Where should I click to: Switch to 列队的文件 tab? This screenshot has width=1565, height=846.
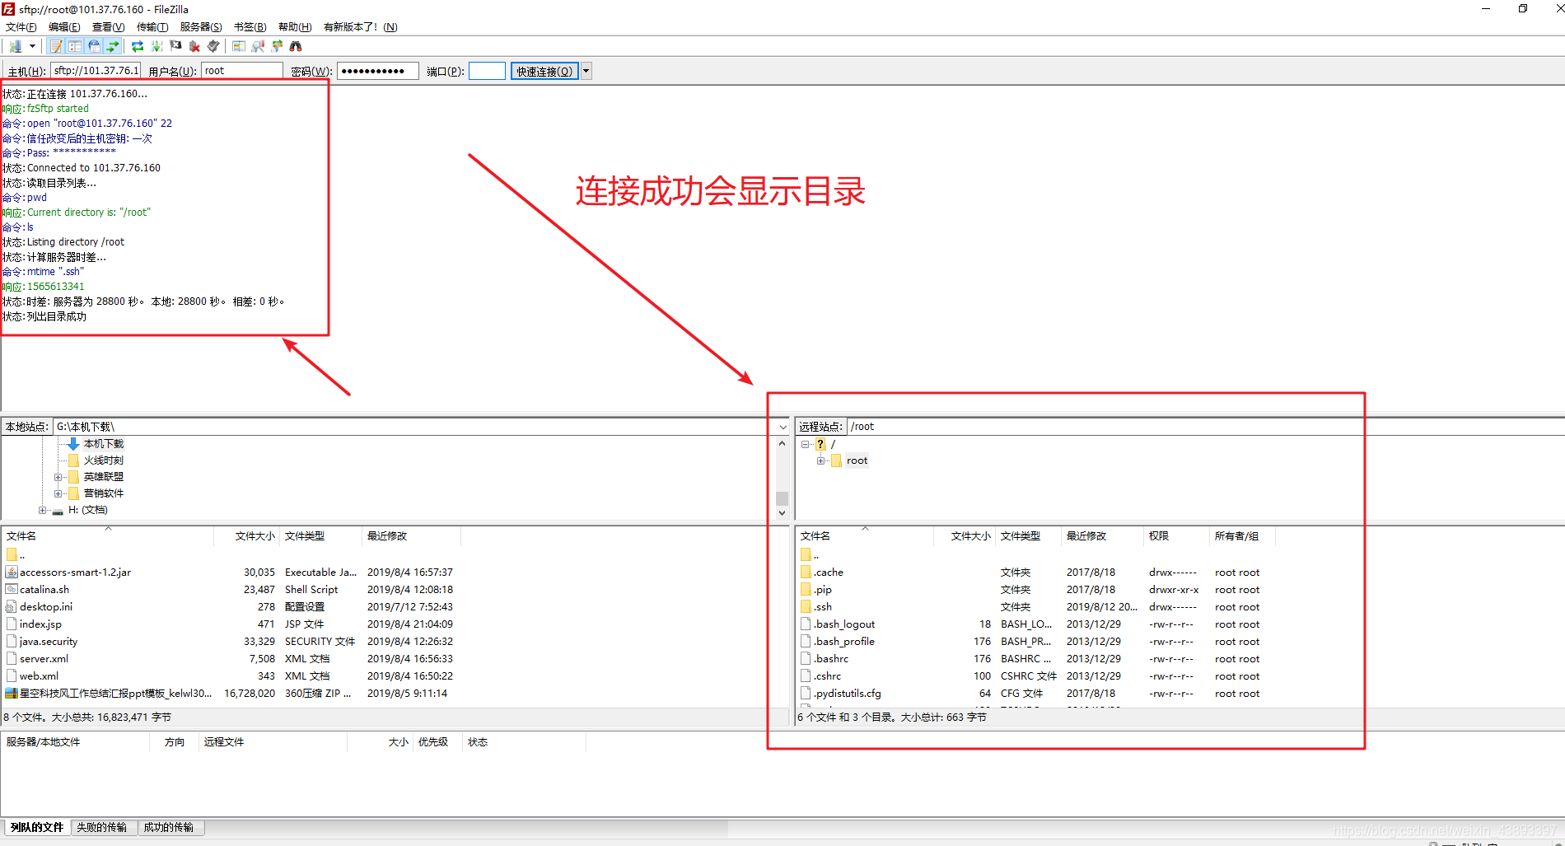37,828
